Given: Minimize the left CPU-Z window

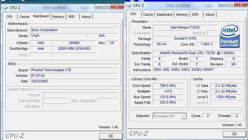Looking at the screenshot, I should click(x=99, y=7).
